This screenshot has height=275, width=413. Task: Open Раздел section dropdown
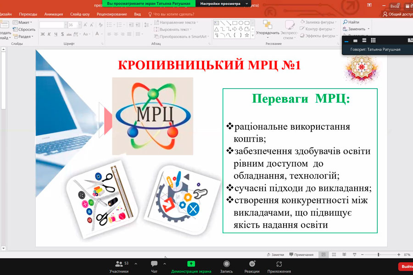click(23, 37)
